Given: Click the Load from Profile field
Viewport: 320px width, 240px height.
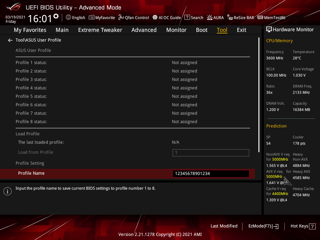Looking at the screenshot, I should coord(211,153).
